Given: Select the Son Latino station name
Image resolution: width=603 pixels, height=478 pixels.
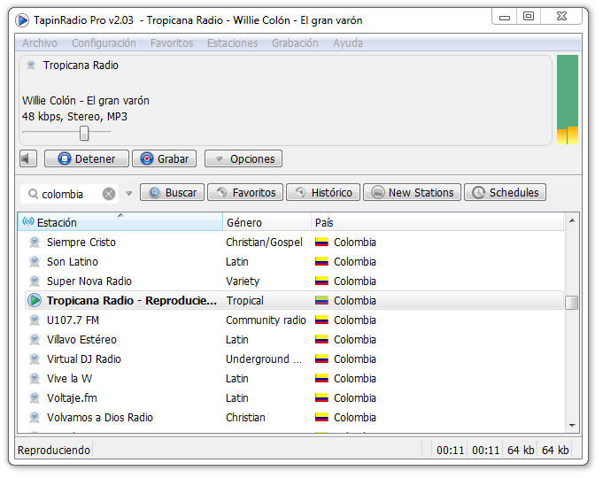Looking at the screenshot, I should tap(73, 262).
